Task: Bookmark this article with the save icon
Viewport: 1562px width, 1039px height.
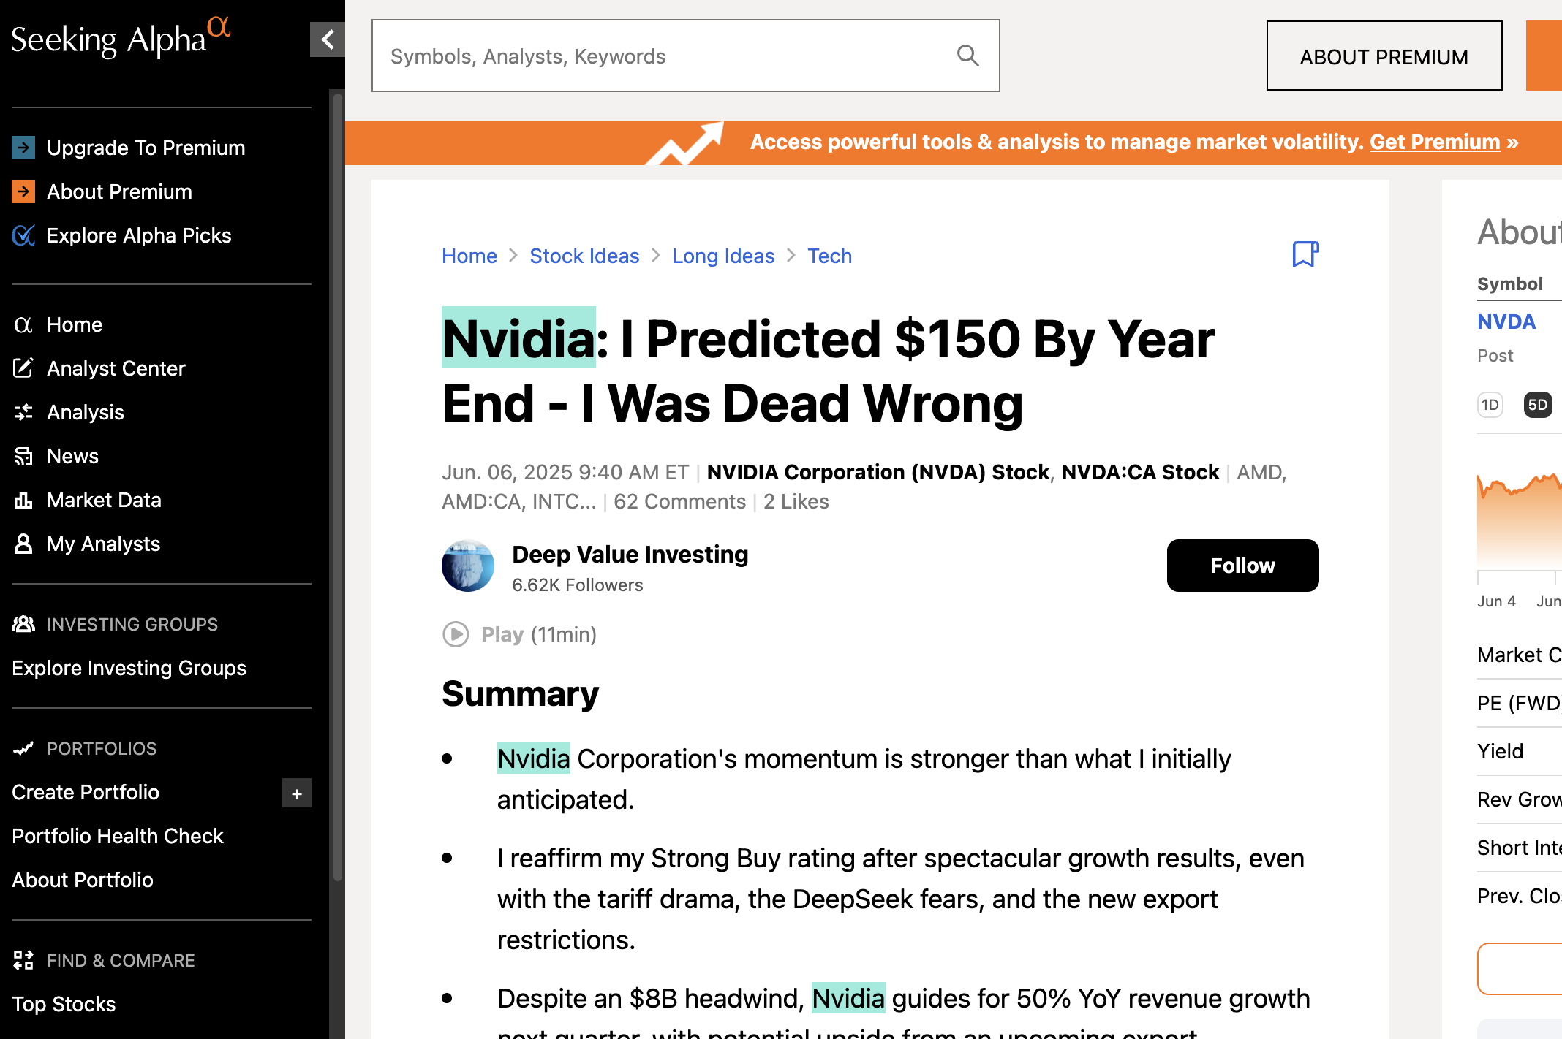Action: tap(1305, 254)
